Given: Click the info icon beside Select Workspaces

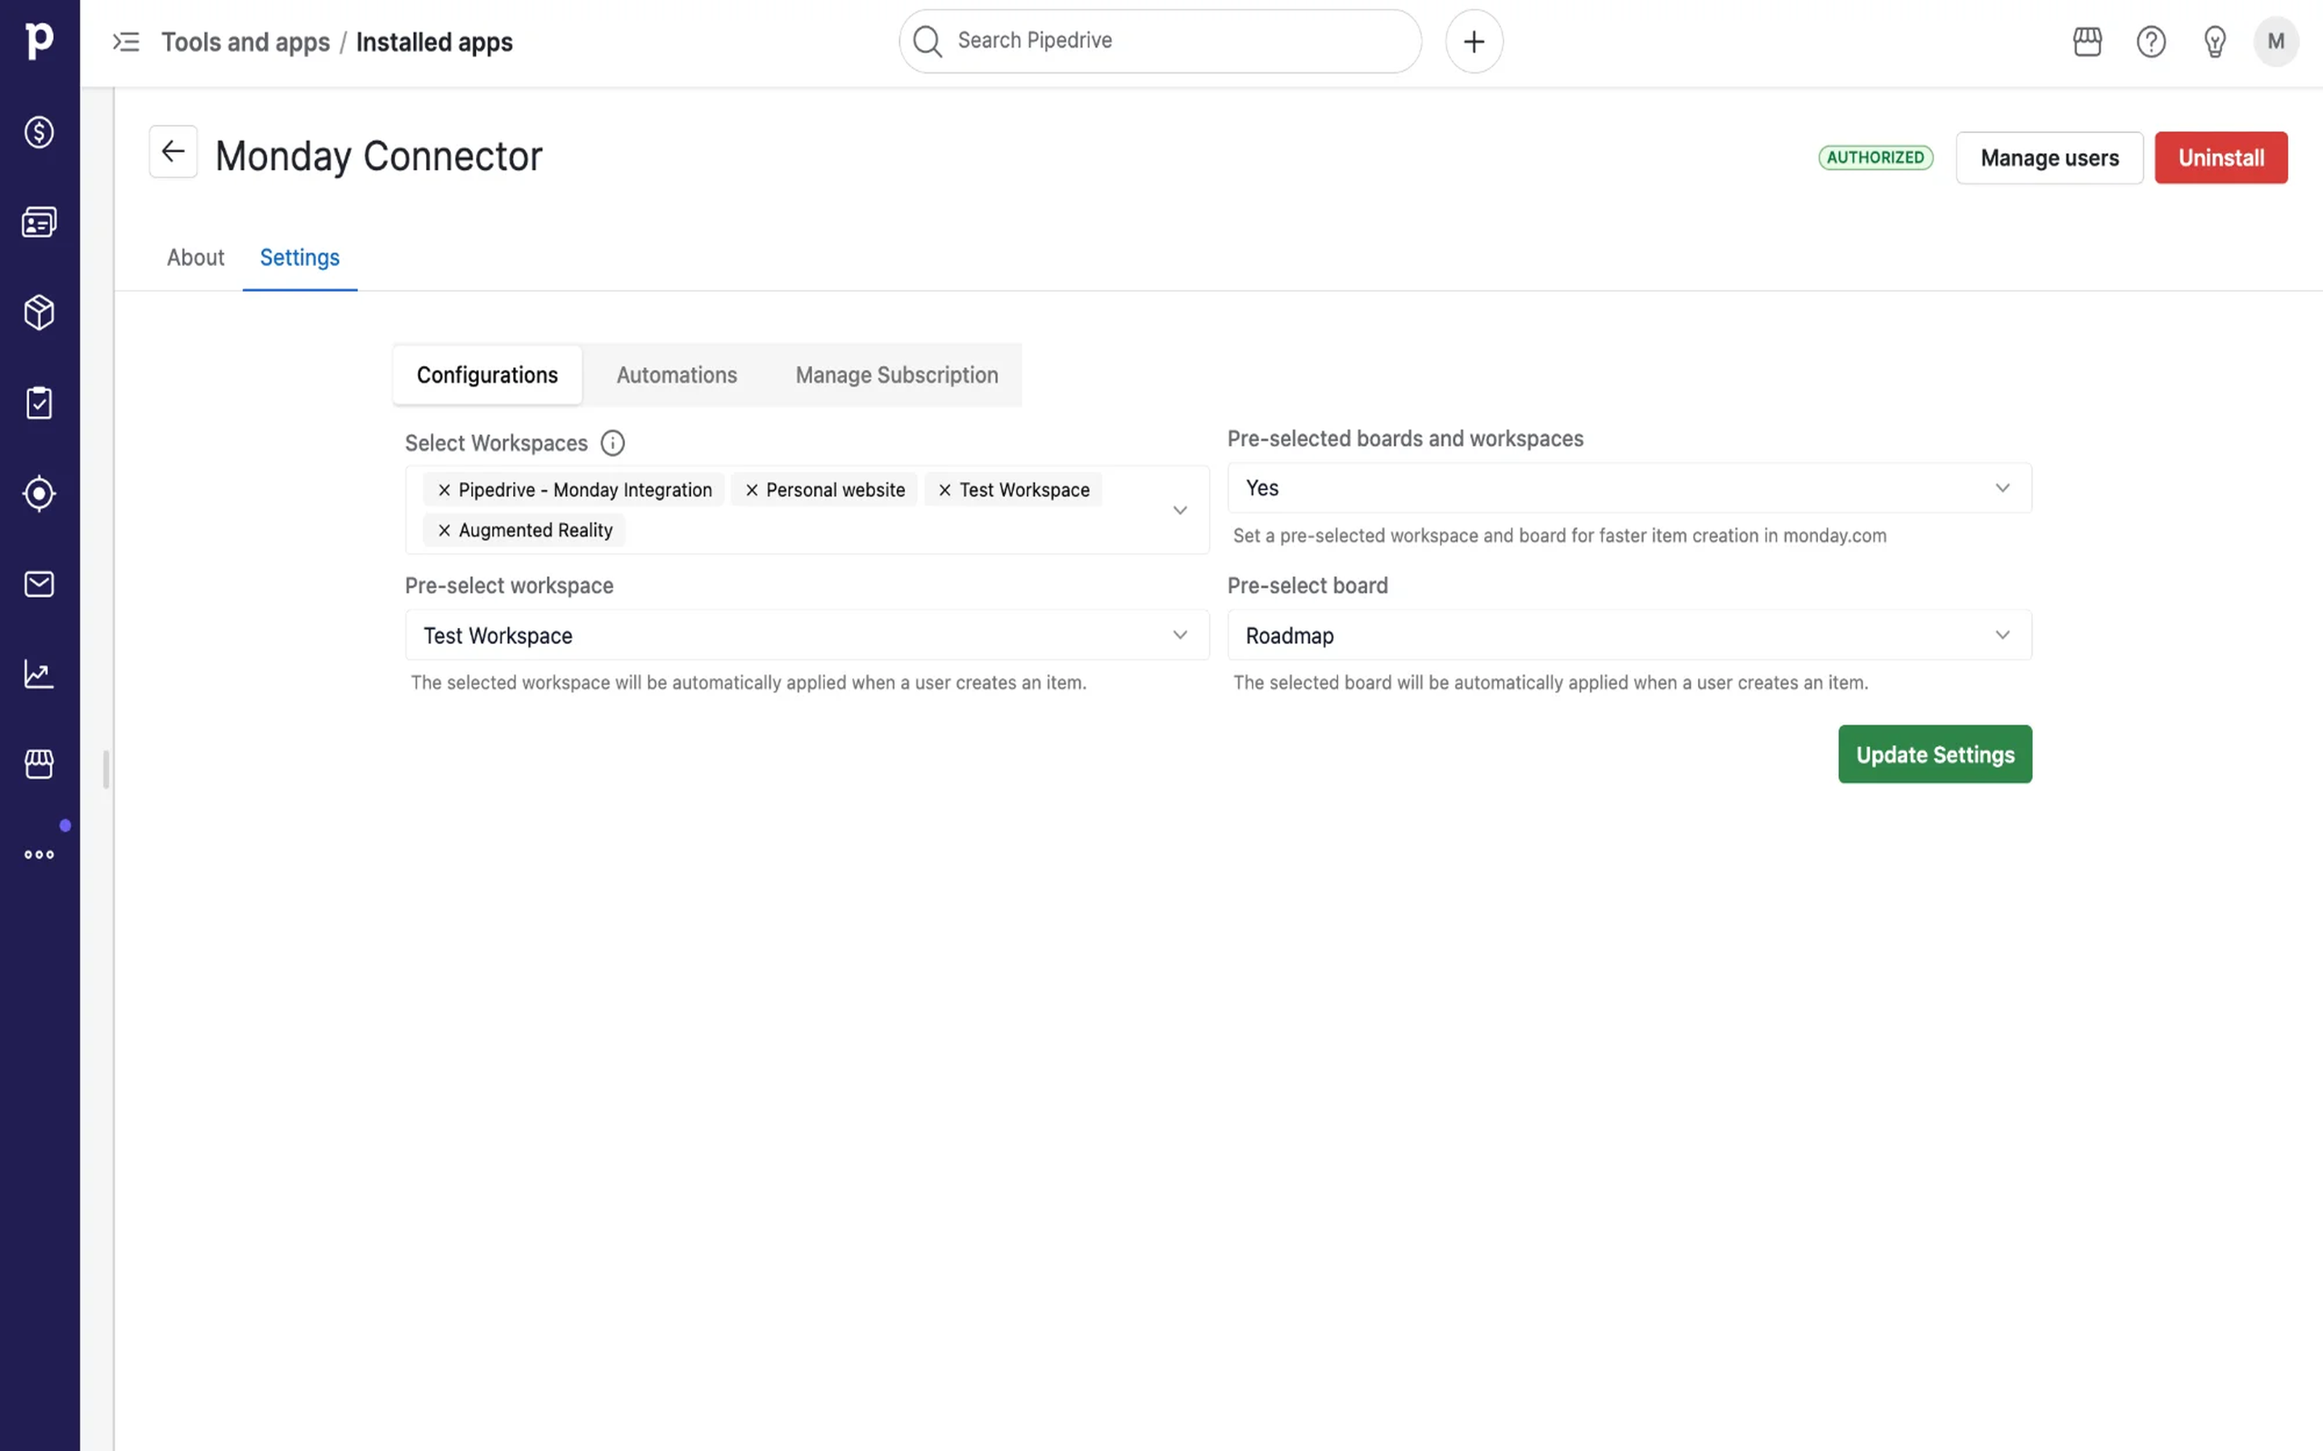Looking at the screenshot, I should (612, 443).
